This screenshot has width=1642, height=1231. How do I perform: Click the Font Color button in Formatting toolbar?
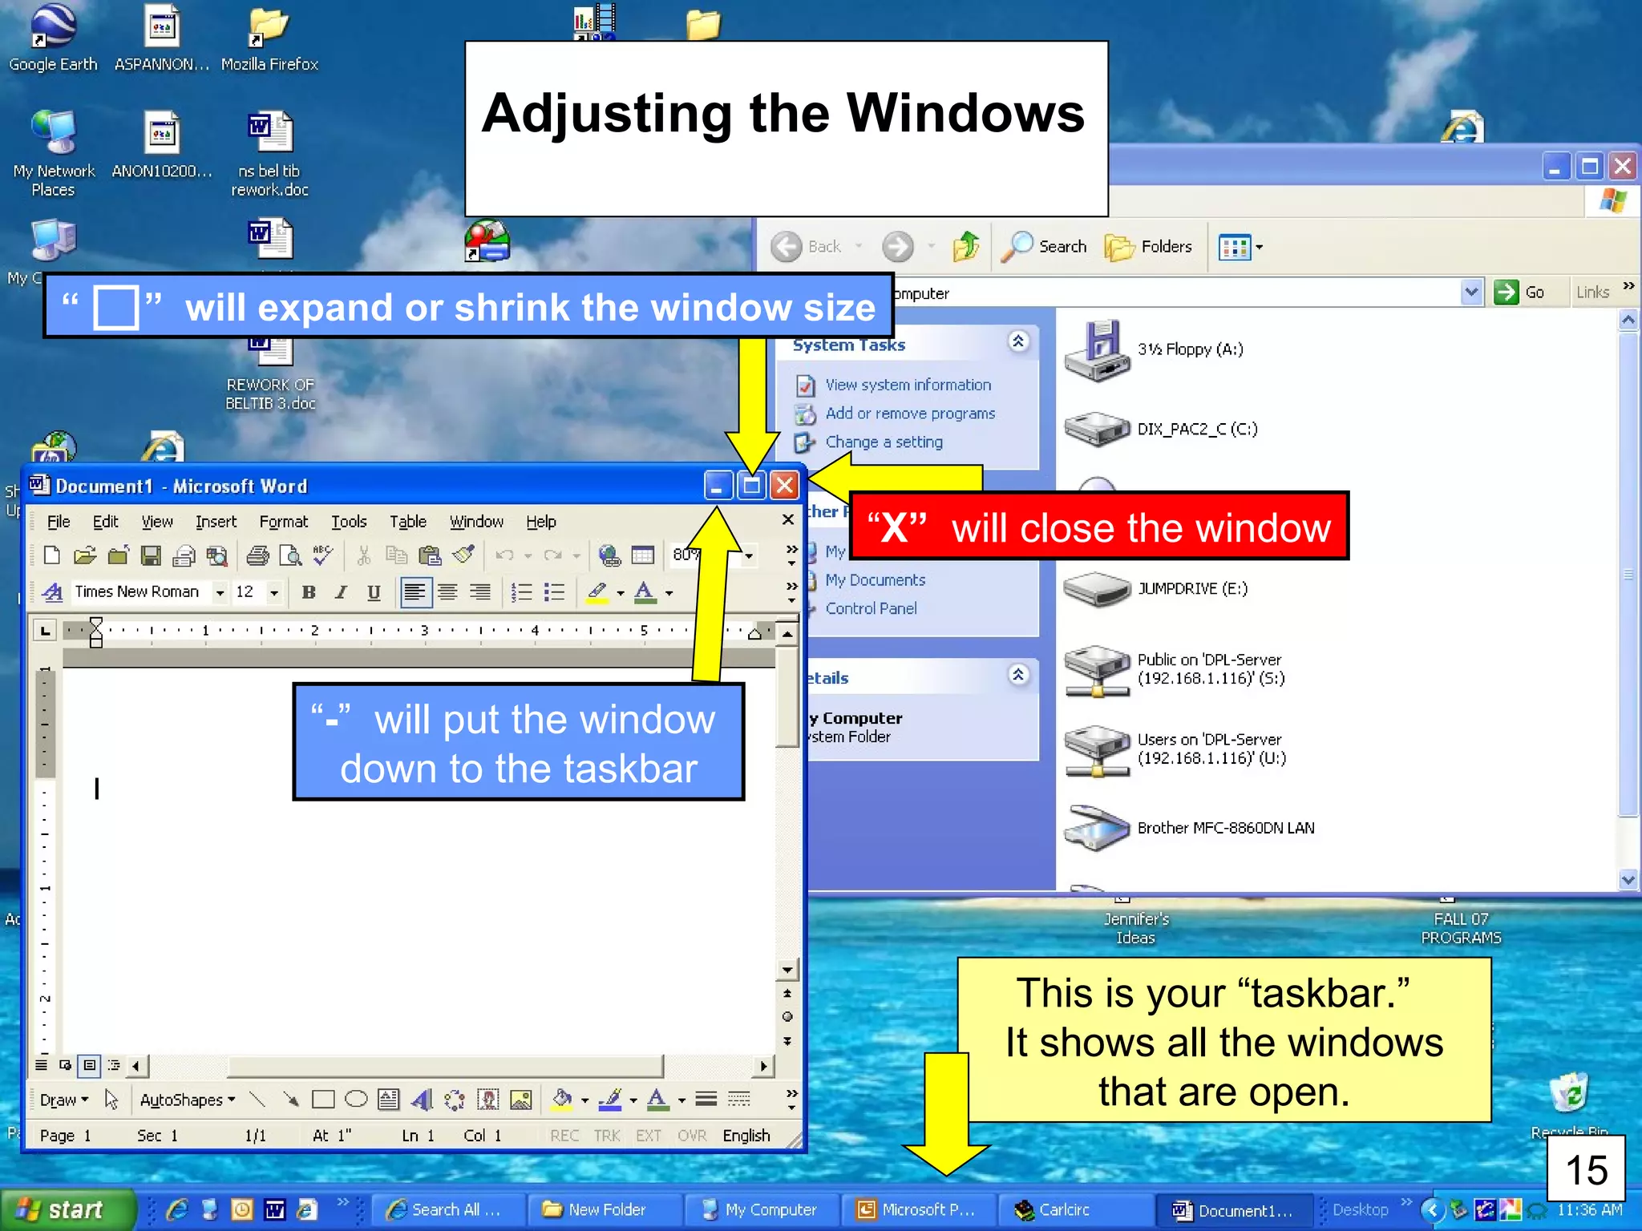[x=645, y=592]
